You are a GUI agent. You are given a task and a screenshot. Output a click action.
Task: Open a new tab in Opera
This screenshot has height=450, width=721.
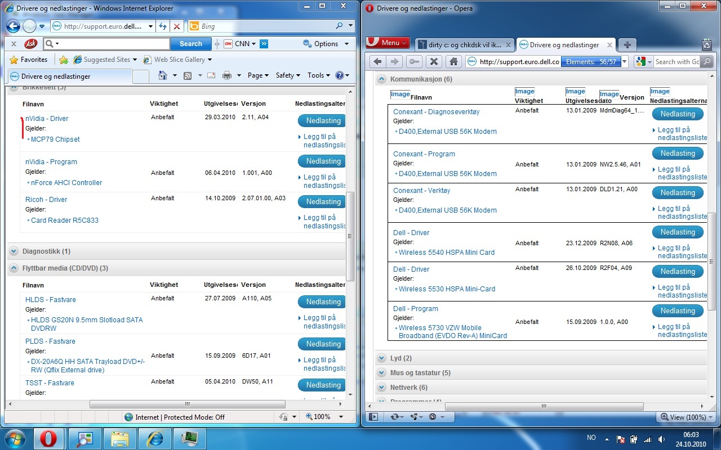point(627,45)
